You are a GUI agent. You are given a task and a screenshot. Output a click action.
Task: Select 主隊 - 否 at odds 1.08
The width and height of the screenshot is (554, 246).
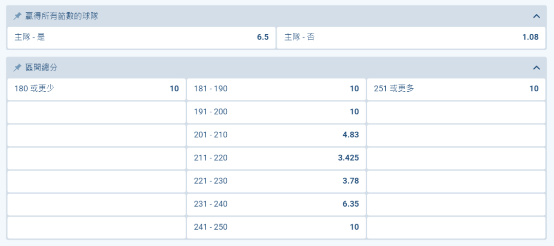411,38
